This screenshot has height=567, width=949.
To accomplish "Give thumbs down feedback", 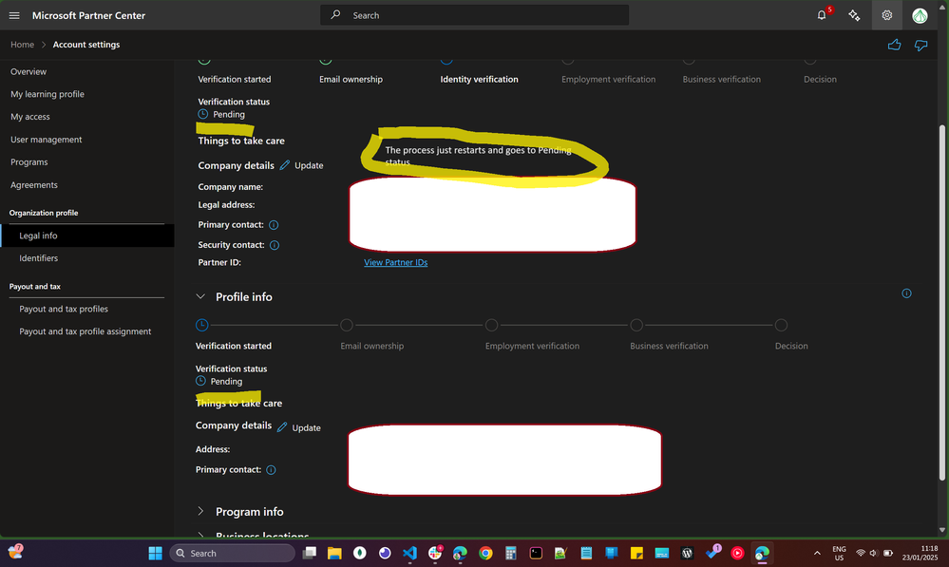I will pyautogui.click(x=921, y=45).
